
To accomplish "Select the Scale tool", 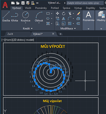I will [x=63, y=24].
